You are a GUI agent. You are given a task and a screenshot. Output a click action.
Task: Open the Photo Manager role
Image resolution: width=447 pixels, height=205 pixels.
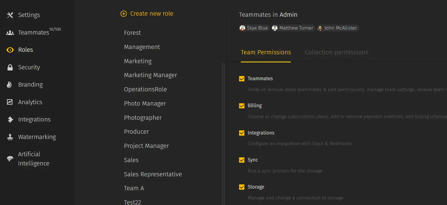pyautogui.click(x=145, y=104)
